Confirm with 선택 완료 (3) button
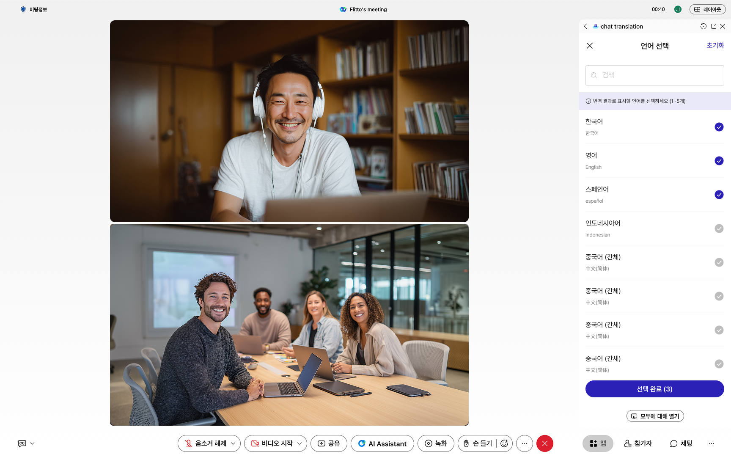 (654, 389)
